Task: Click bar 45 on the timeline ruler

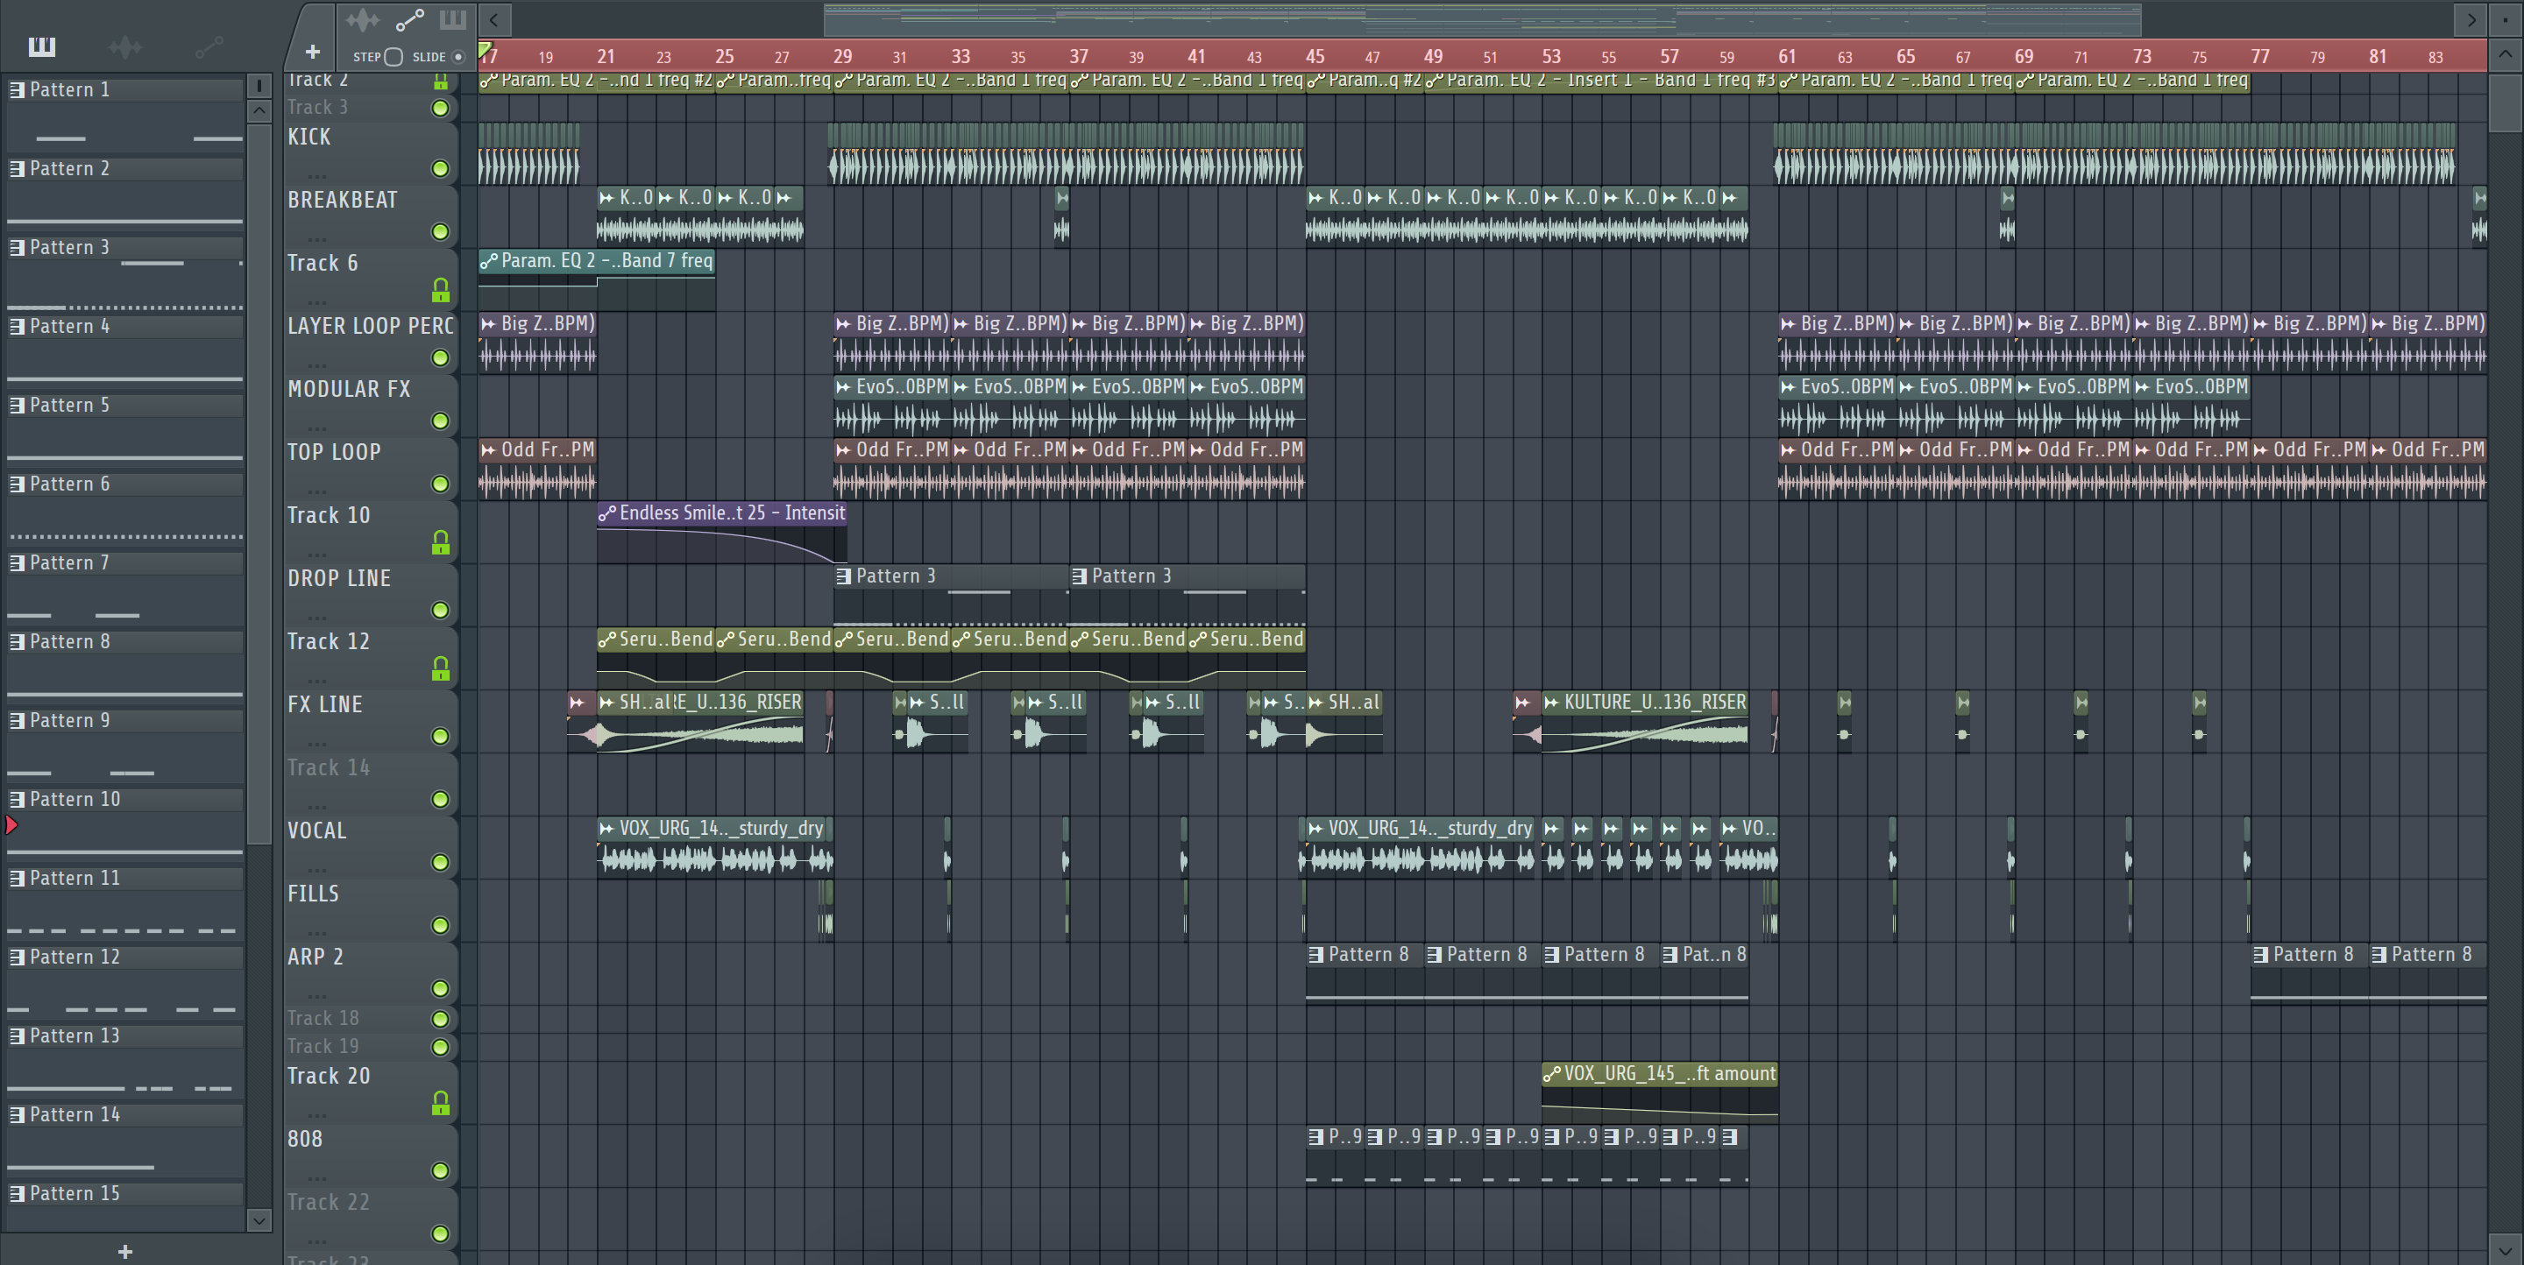Action: click(1315, 57)
